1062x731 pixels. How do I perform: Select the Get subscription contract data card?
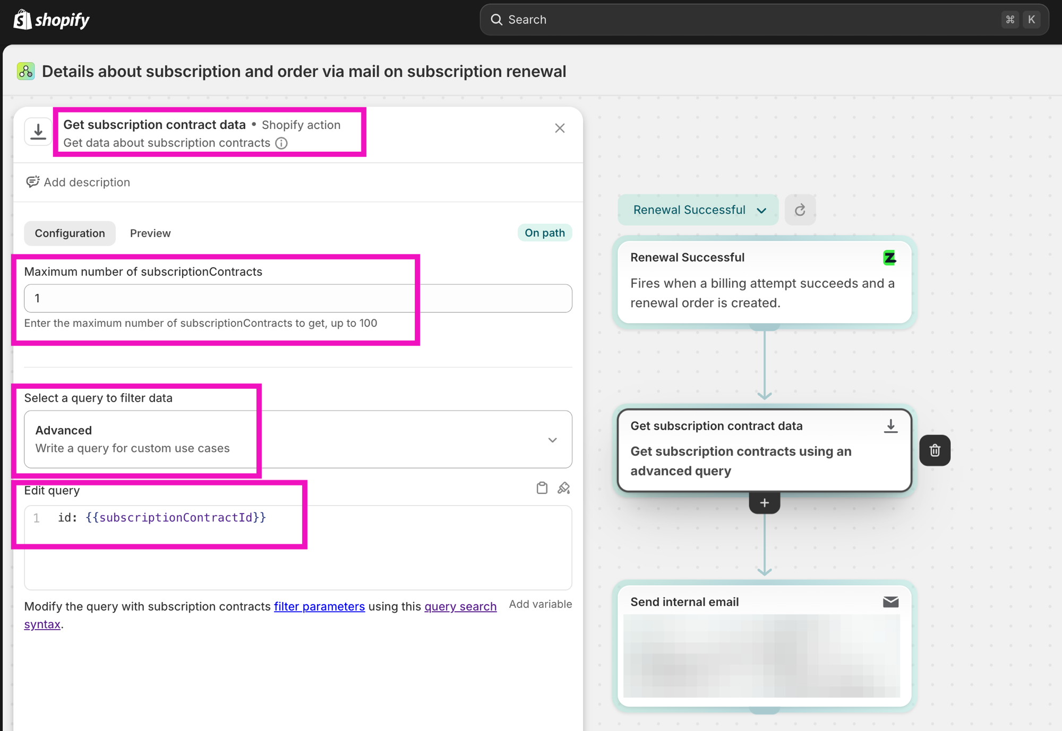point(764,450)
